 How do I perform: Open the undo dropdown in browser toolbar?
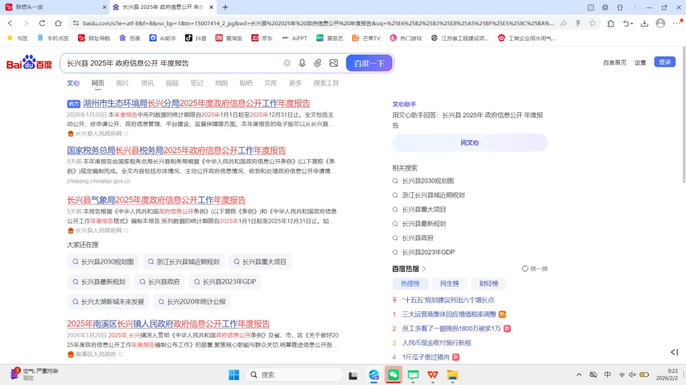[628, 23]
